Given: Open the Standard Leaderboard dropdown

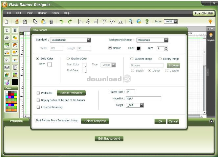Looking at the screenshot, I should pyautogui.click(x=70, y=40).
